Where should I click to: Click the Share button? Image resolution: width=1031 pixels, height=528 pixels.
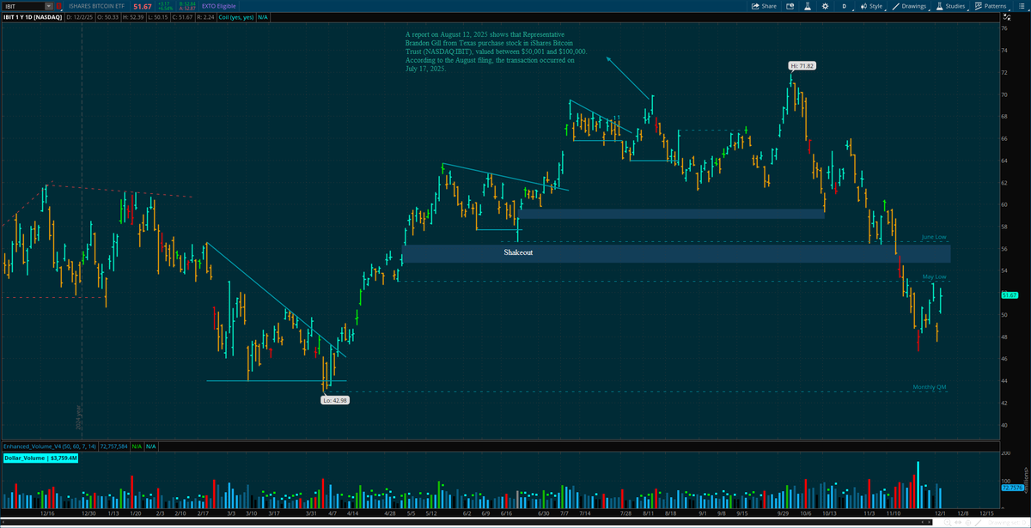[764, 6]
